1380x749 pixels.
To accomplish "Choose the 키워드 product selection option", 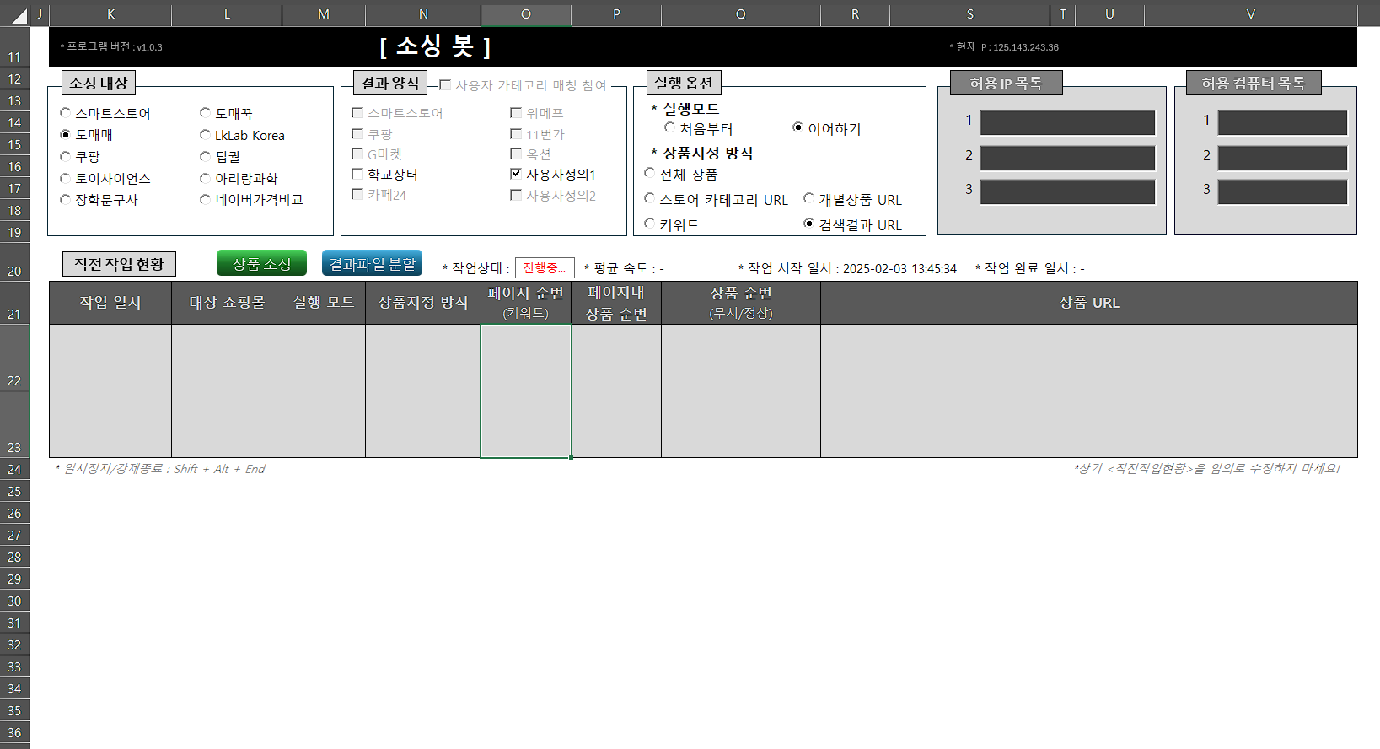I will pyautogui.click(x=649, y=224).
